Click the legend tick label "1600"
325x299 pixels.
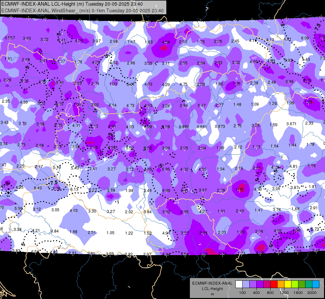pyautogui.click(x=298, y=293)
